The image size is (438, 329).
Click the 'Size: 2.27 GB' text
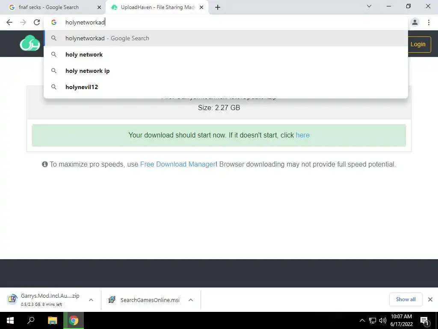(x=219, y=108)
